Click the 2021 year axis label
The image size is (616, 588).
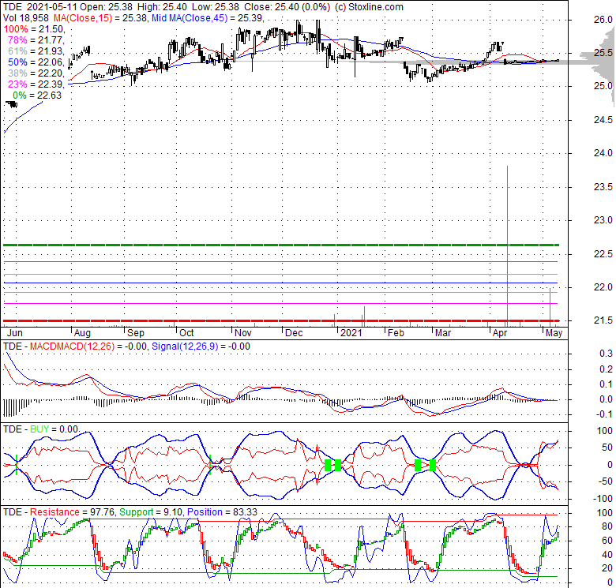point(351,333)
